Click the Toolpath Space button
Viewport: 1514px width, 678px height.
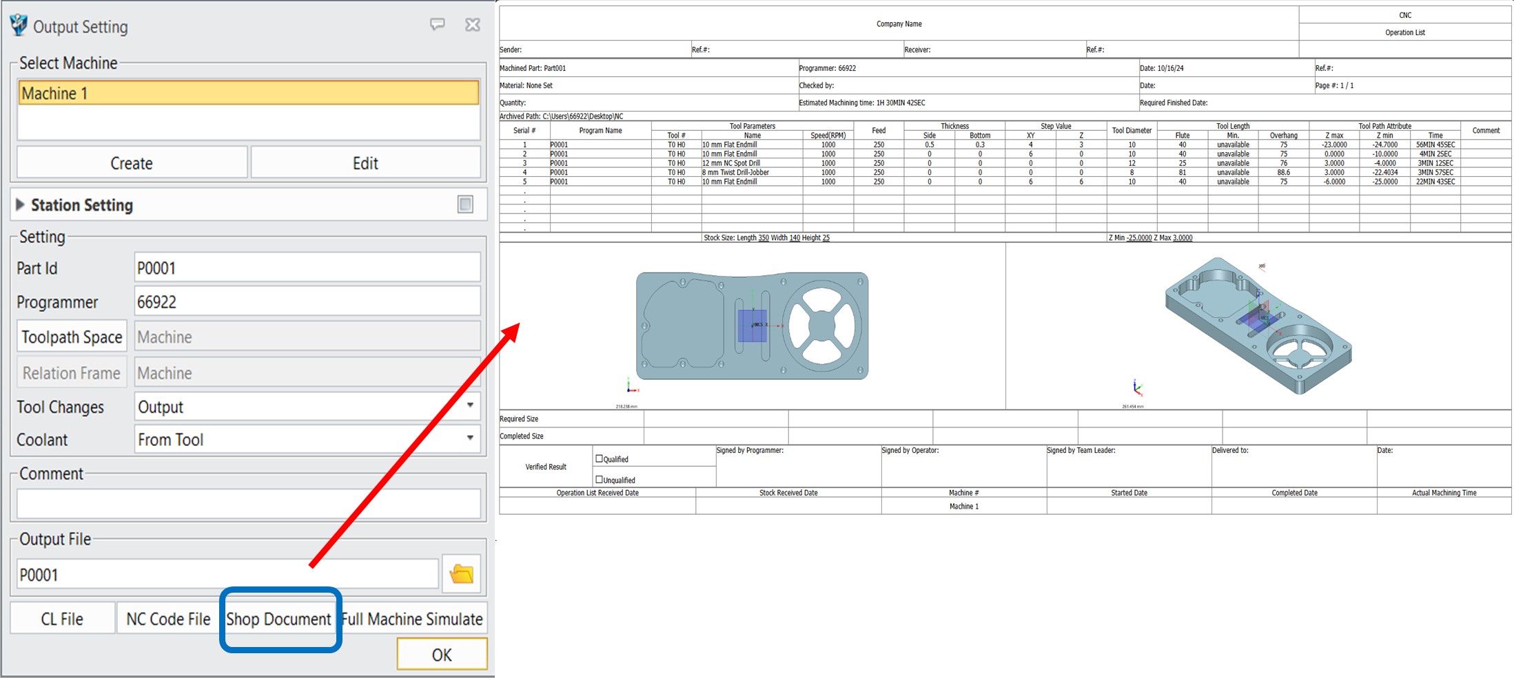[72, 337]
